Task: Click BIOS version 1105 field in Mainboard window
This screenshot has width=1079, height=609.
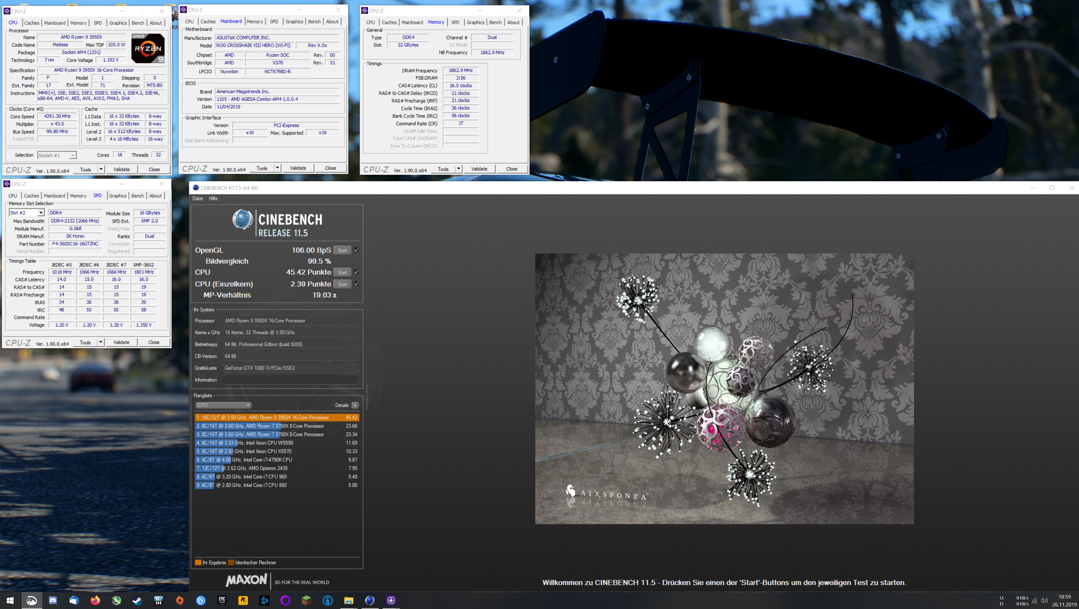Action: (x=277, y=99)
